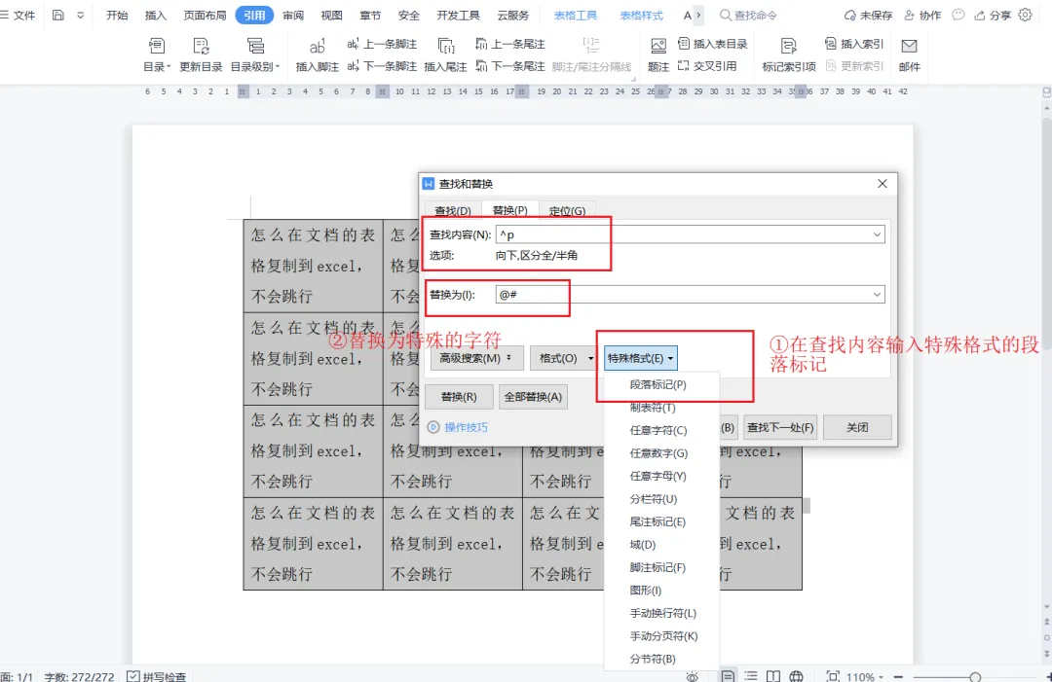The height and width of the screenshot is (682, 1052).
Task: Click the 标记索引项 icon
Action: pyautogui.click(x=789, y=47)
